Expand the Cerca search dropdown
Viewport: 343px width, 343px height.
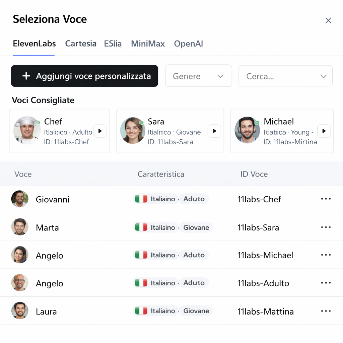(285, 76)
